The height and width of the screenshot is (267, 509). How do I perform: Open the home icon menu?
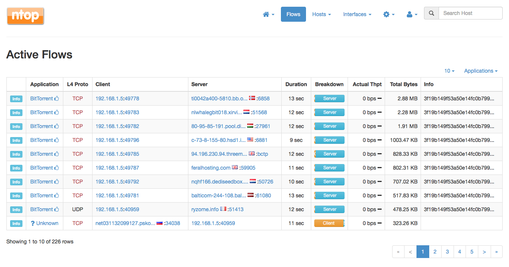pyautogui.click(x=269, y=14)
